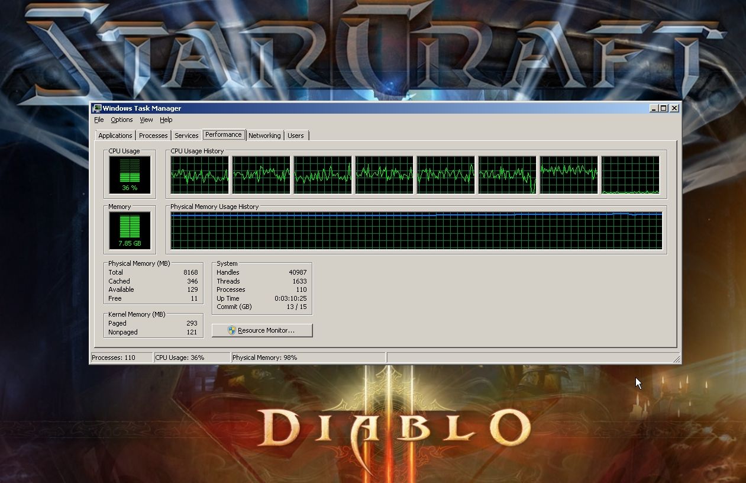Switch to the Networking tab
The height and width of the screenshot is (483, 746).
(264, 136)
